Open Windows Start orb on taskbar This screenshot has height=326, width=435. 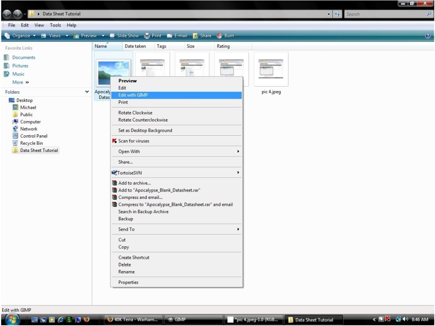click(12, 319)
